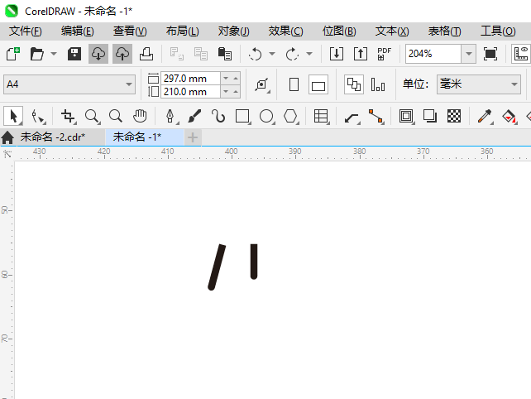Image resolution: width=531 pixels, height=399 pixels.
Task: Select the Shape edit tool
Action: click(x=38, y=116)
